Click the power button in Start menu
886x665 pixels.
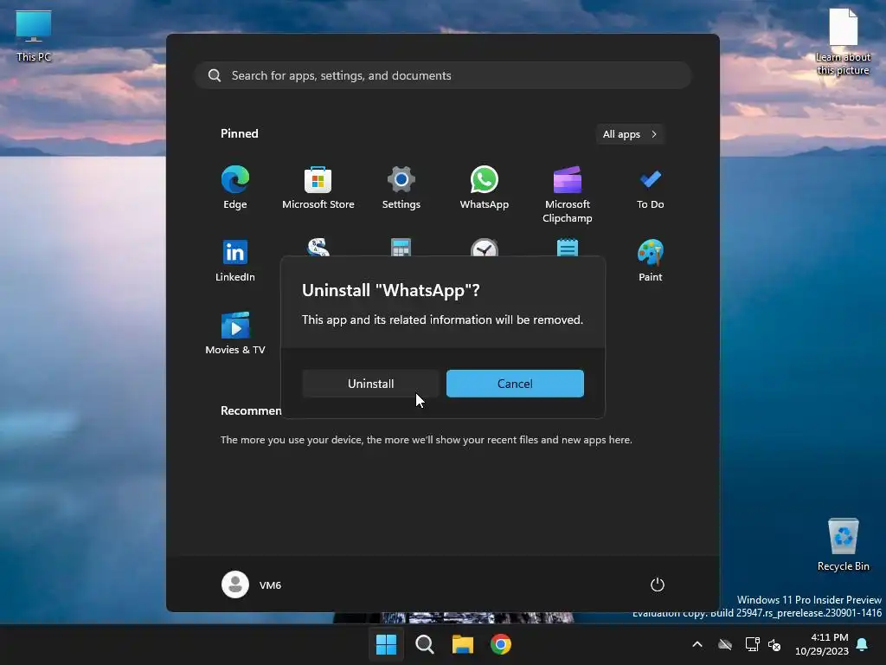coord(658,584)
